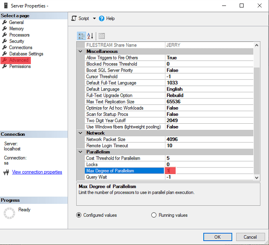Click the Full-Text Upgrade Option value Rebuild
The width and height of the screenshot is (269, 245).
point(175,95)
